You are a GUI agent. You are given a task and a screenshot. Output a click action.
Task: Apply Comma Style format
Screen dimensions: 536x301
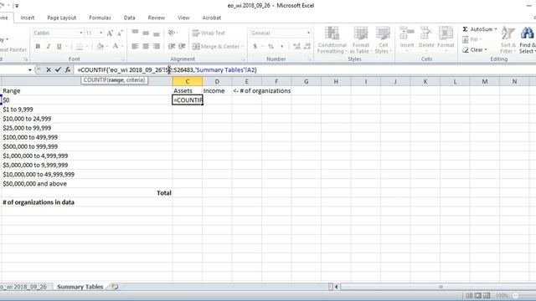282,47
